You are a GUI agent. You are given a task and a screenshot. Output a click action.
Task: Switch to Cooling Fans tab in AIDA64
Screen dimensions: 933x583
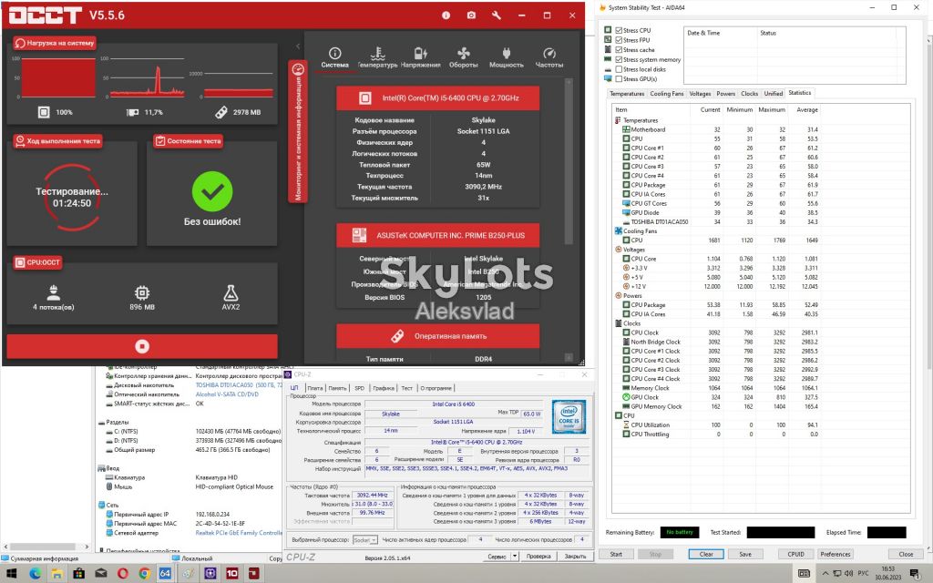(666, 94)
